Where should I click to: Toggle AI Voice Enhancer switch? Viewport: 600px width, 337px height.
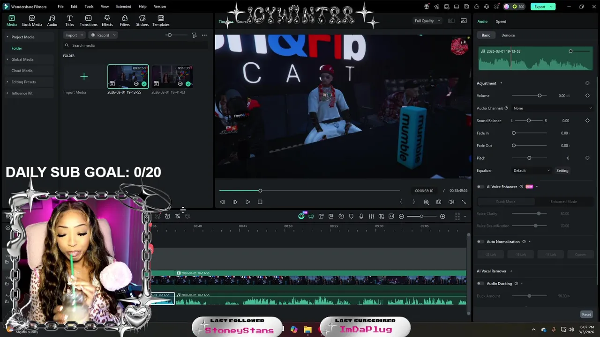(480, 187)
